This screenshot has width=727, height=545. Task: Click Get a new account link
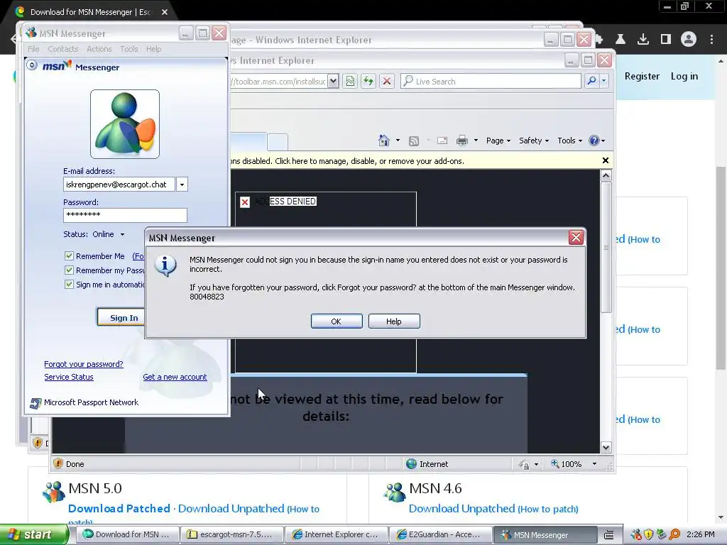(x=175, y=377)
